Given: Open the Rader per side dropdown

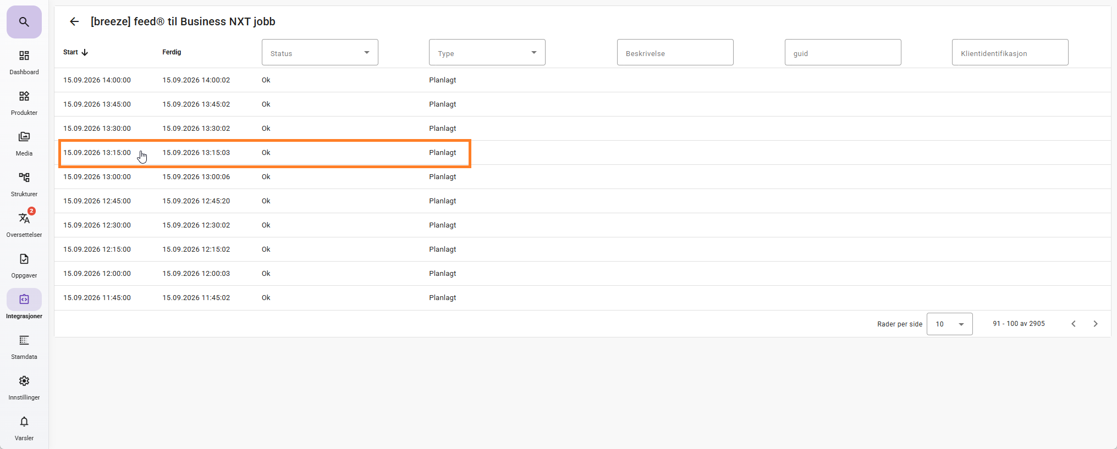Looking at the screenshot, I should [950, 324].
